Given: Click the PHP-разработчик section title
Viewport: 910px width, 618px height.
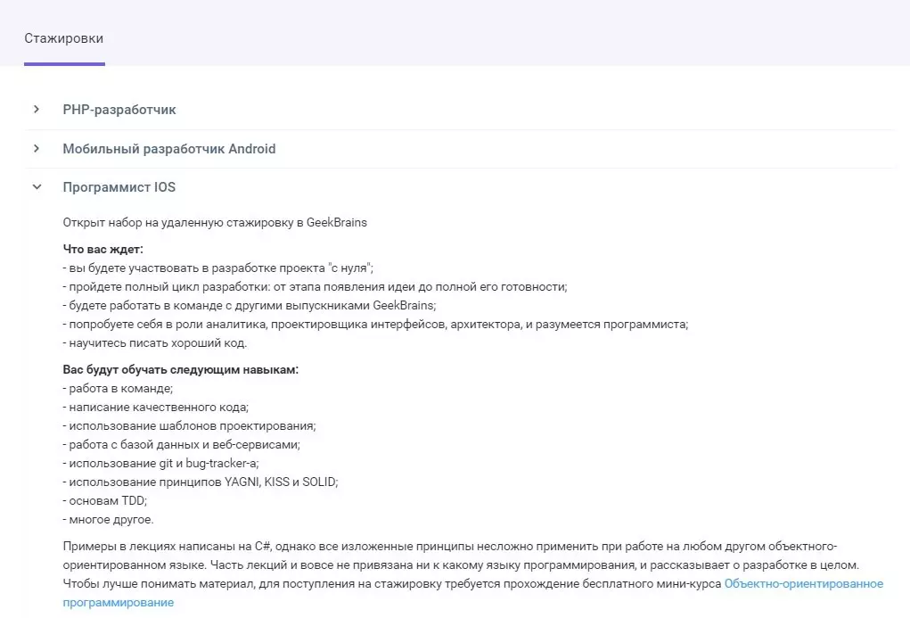Looking at the screenshot, I should (x=119, y=110).
